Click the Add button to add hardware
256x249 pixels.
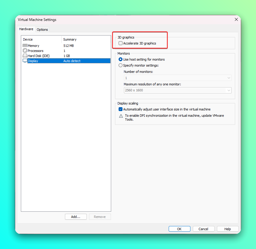[76, 217]
